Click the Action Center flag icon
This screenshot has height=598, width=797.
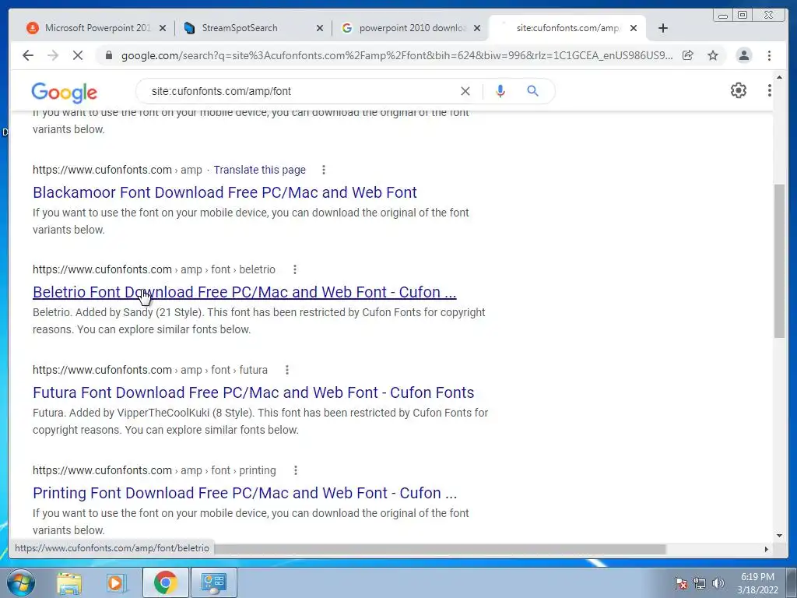[x=681, y=583]
